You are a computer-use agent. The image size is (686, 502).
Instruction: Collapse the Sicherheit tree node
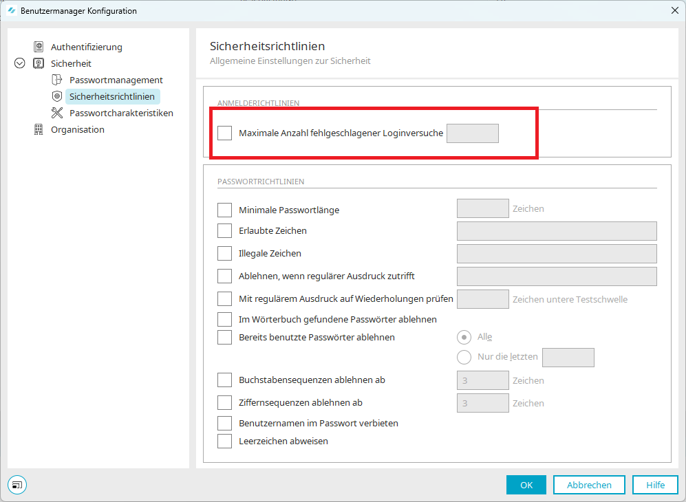(19, 63)
